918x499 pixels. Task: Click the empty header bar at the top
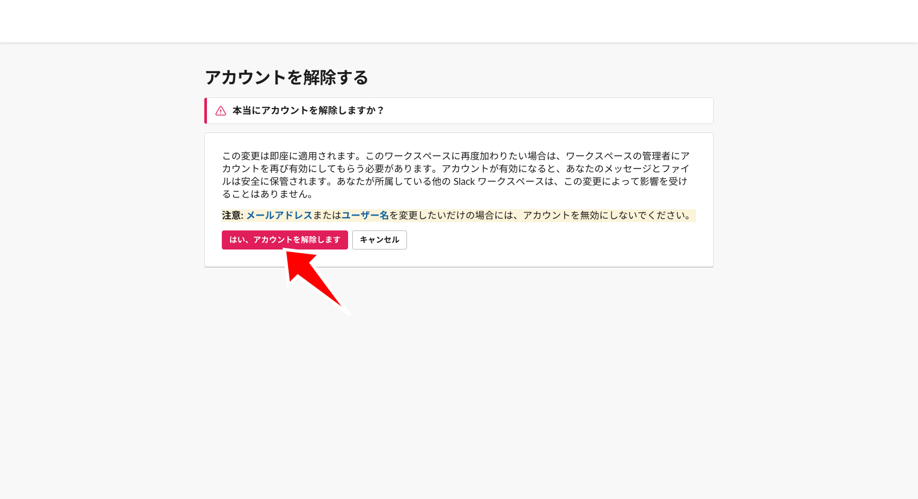pyautogui.click(x=459, y=21)
